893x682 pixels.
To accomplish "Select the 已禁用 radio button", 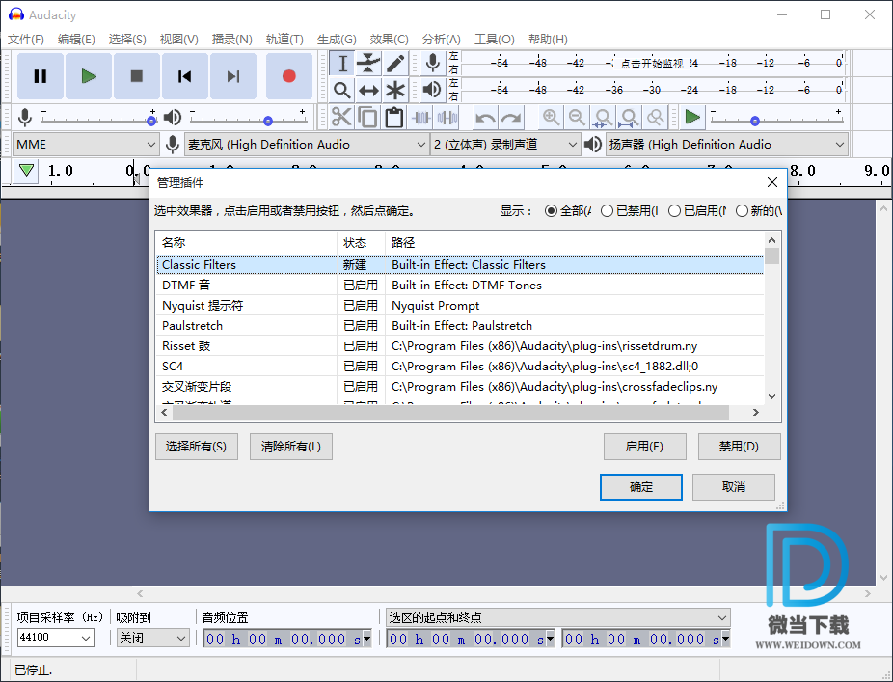I will click(x=608, y=210).
